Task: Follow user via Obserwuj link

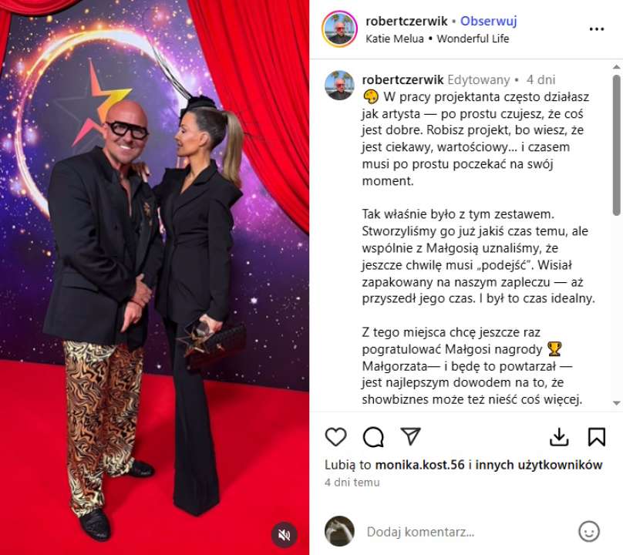Action: [488, 21]
